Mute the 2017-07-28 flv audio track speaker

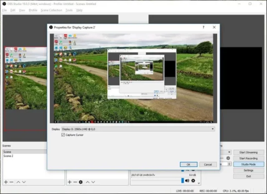point(187,181)
